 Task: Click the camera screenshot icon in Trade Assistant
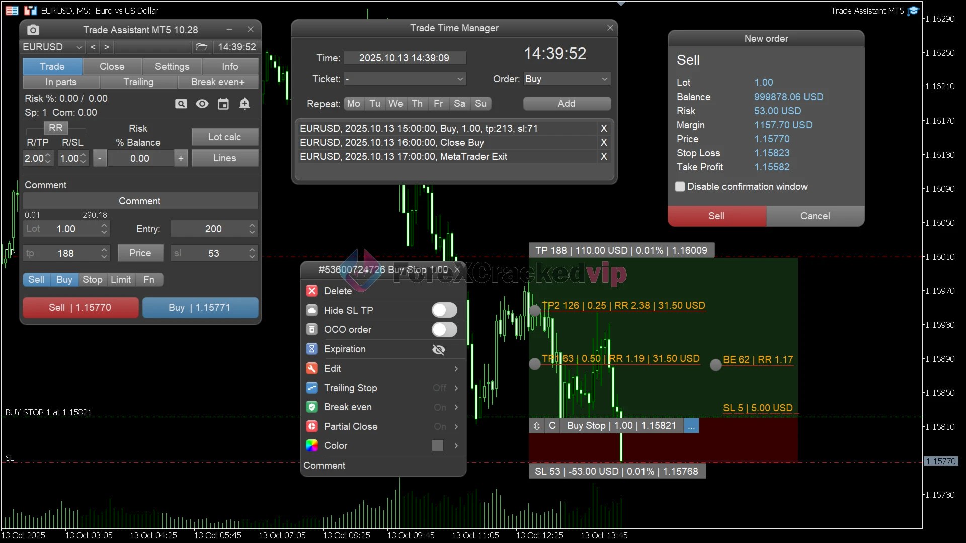[x=33, y=30]
